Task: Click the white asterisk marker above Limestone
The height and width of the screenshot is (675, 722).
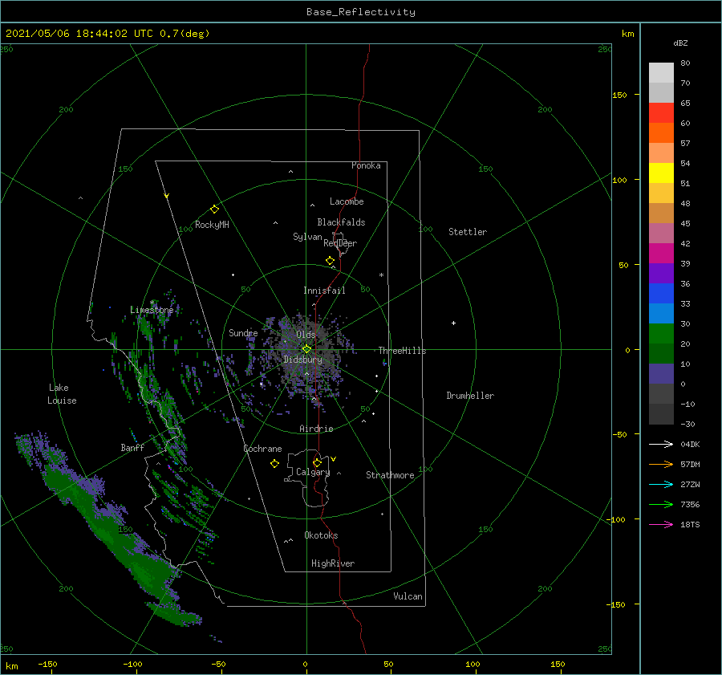Action: 152,303
